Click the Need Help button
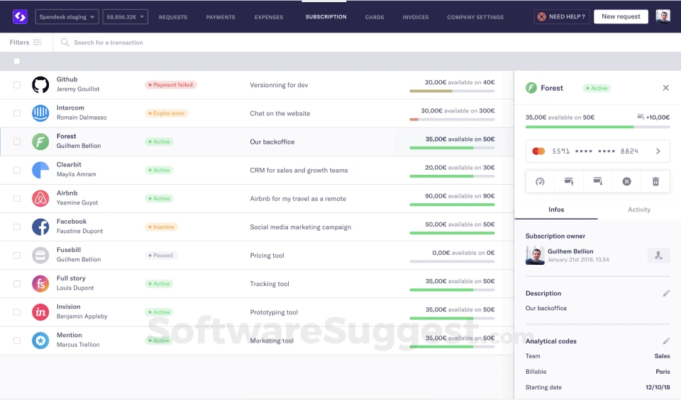The width and height of the screenshot is (681, 400). pos(562,16)
